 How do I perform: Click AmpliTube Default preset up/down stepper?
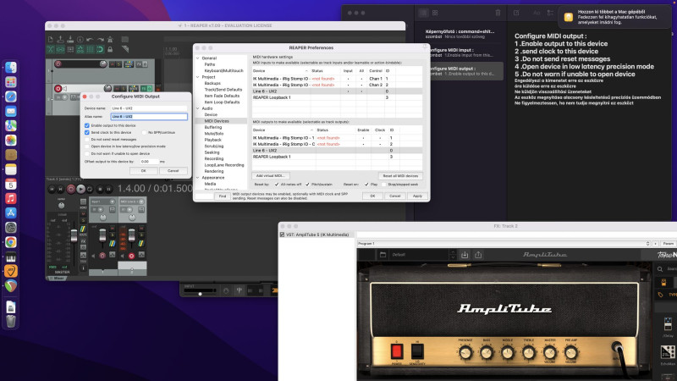click(453, 255)
